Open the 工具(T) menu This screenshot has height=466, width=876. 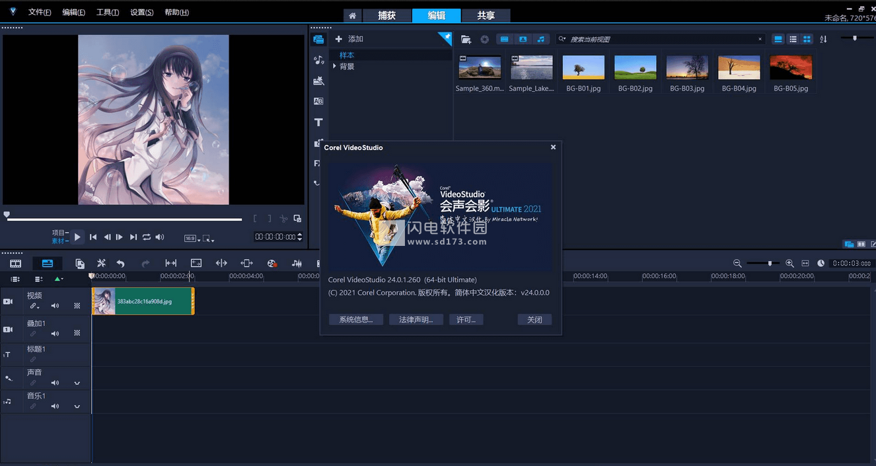click(x=108, y=13)
